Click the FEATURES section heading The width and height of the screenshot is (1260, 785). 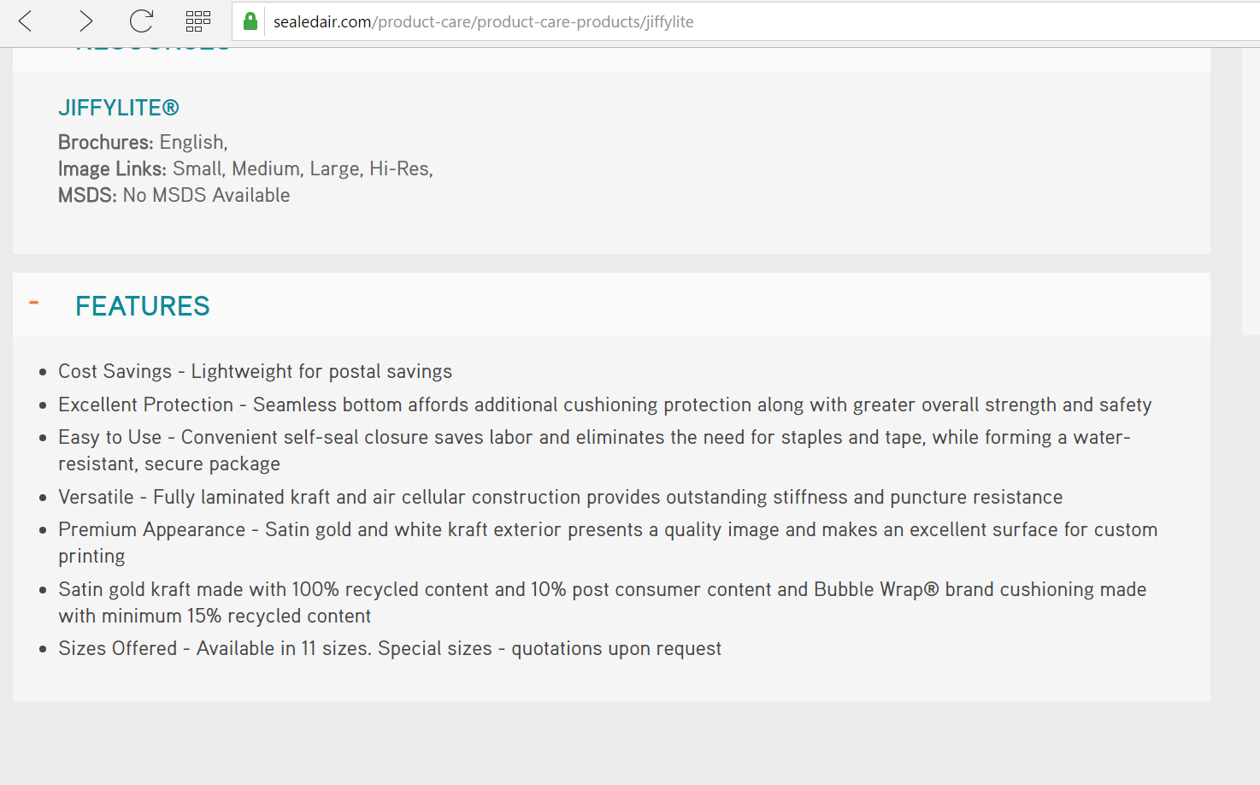coord(142,306)
